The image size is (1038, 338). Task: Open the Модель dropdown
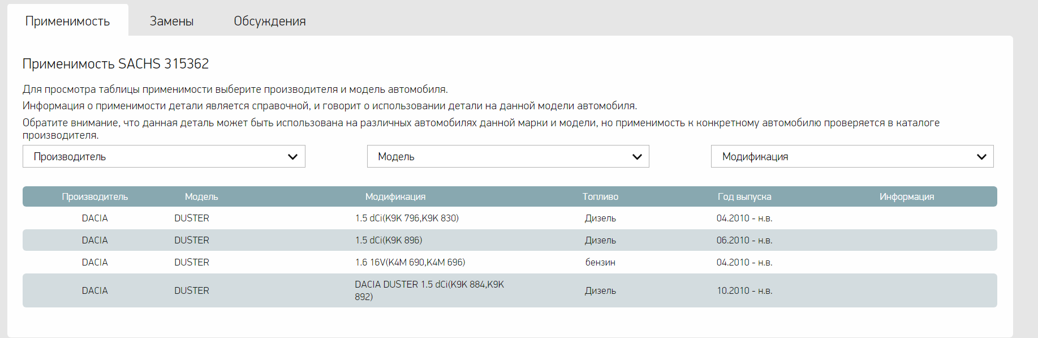pyautogui.click(x=508, y=156)
